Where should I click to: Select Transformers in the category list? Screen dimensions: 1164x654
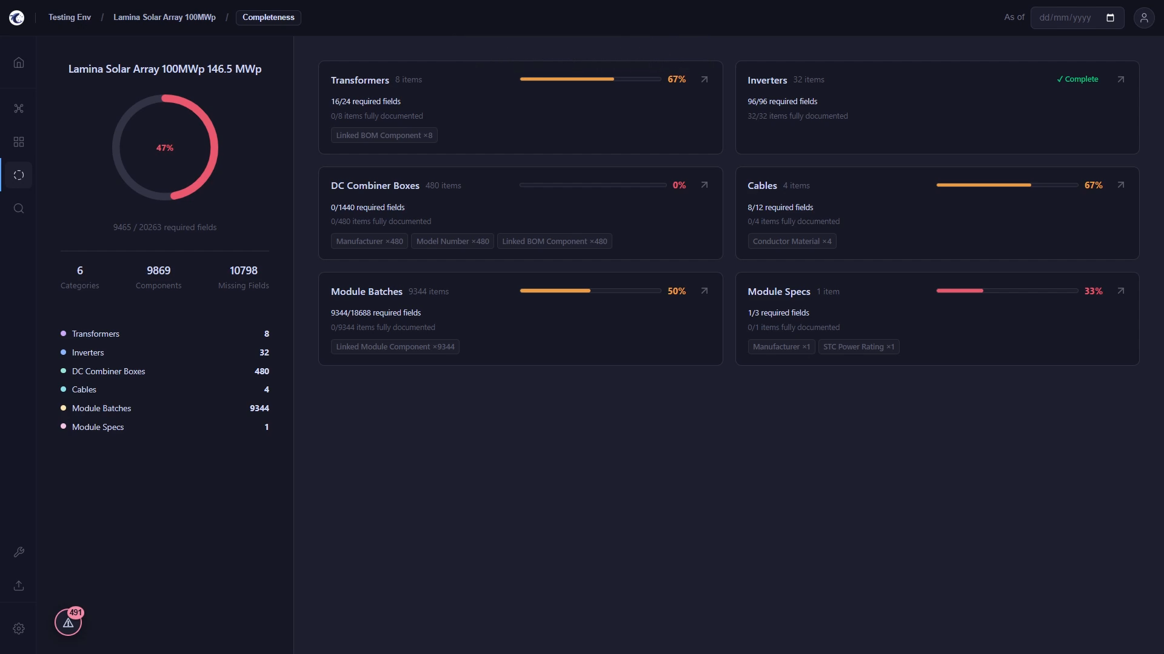(165, 334)
